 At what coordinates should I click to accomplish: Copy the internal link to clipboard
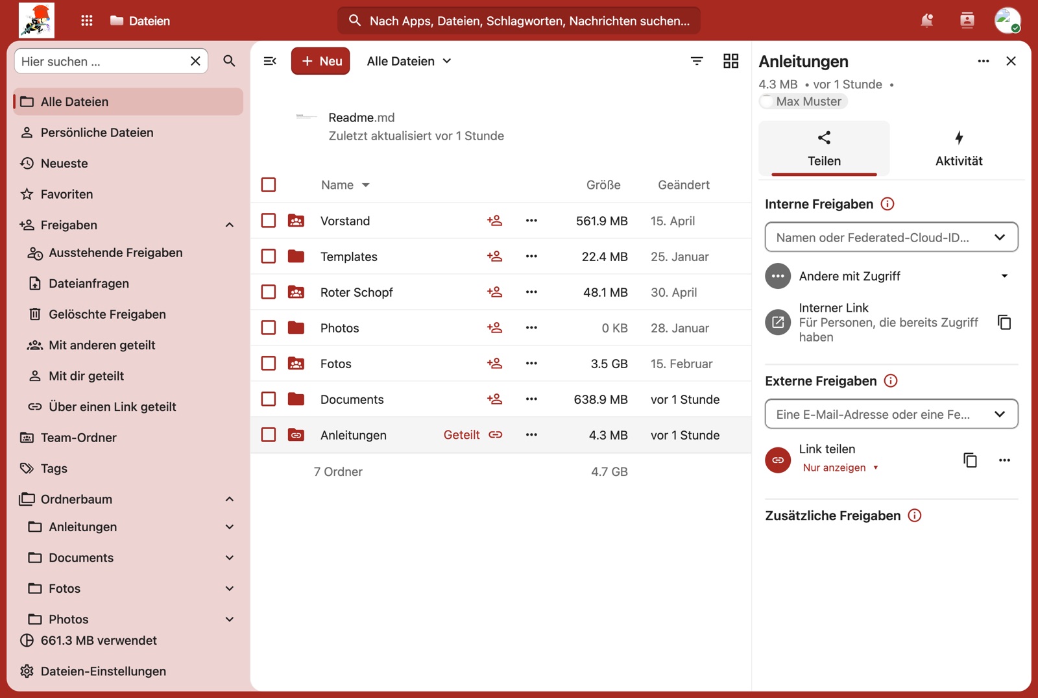click(x=1004, y=322)
